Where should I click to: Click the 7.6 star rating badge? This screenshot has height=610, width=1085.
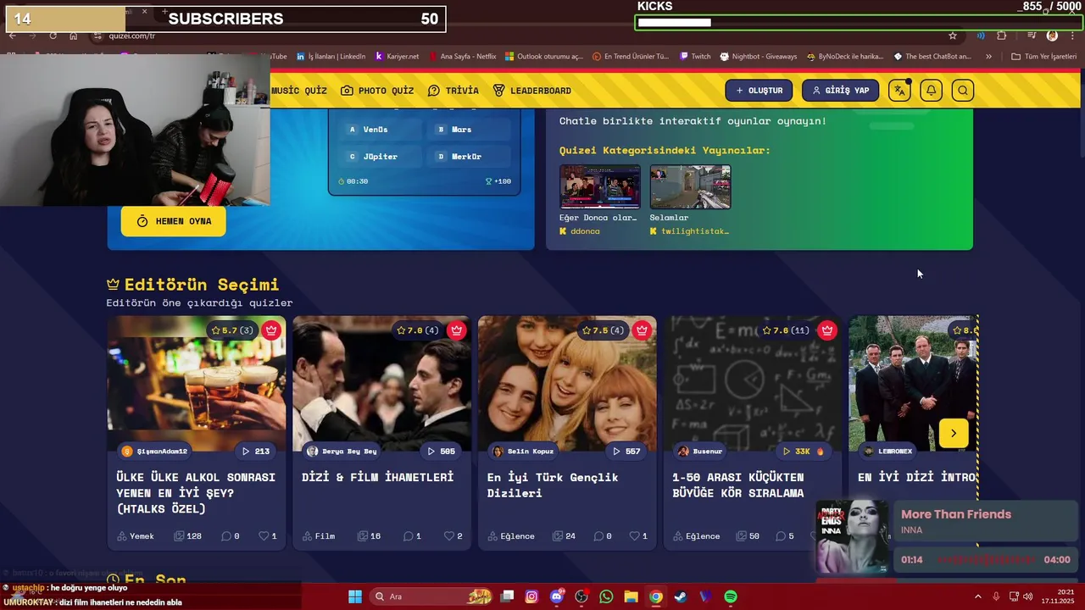point(787,330)
